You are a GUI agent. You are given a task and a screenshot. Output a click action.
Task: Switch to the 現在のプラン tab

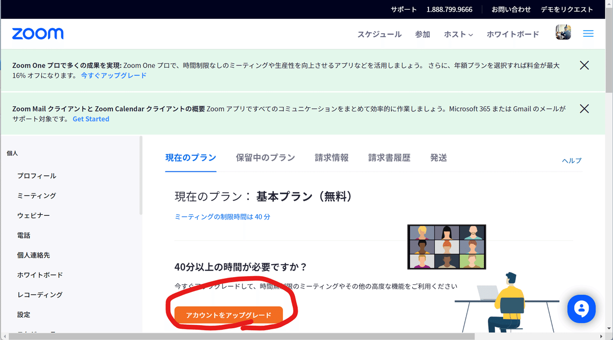click(191, 157)
